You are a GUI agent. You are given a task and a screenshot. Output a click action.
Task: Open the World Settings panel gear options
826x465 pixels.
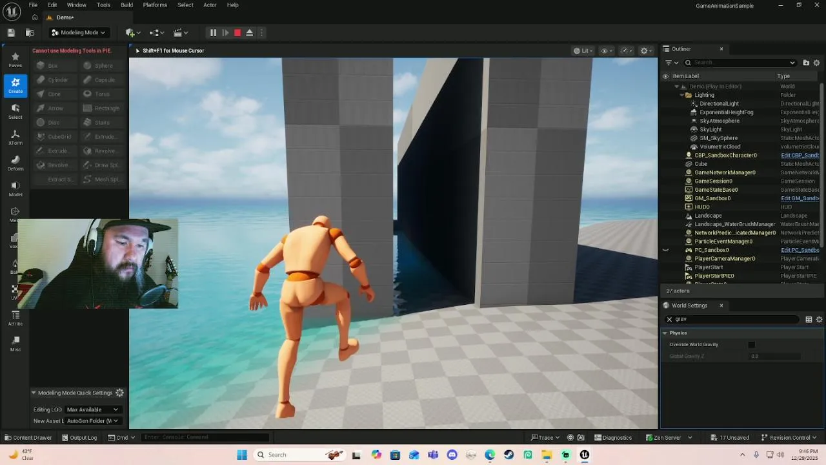[x=819, y=319]
